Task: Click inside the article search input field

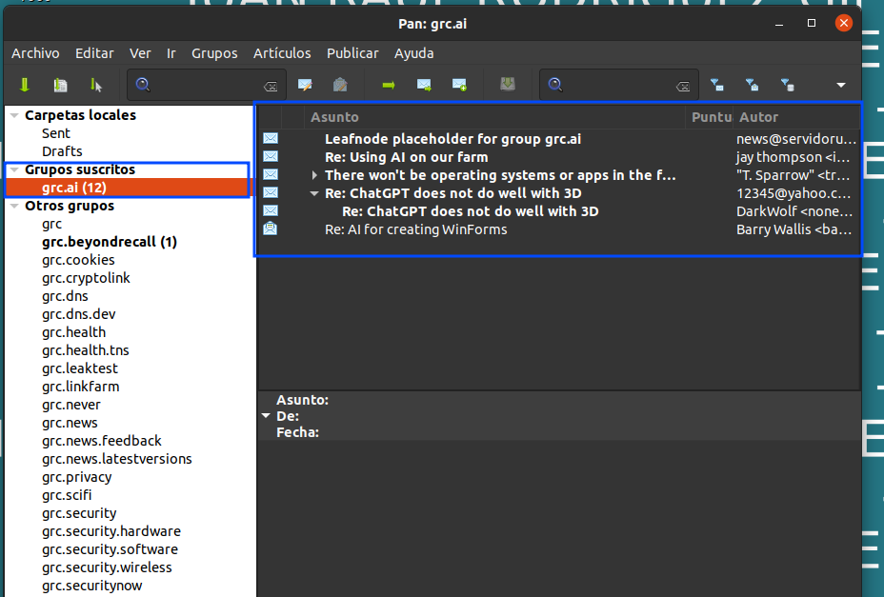Action: (x=617, y=85)
